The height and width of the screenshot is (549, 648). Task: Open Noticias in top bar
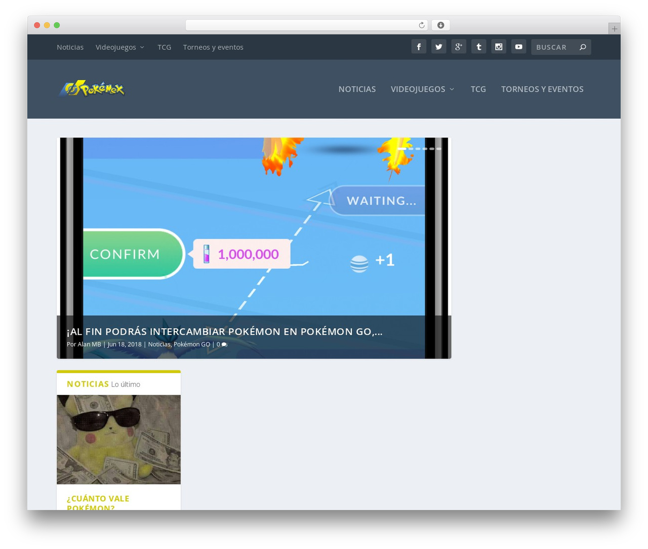(x=70, y=47)
